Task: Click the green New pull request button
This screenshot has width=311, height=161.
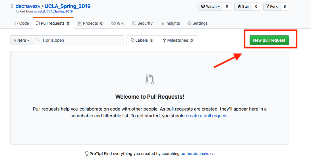Action: click(269, 40)
